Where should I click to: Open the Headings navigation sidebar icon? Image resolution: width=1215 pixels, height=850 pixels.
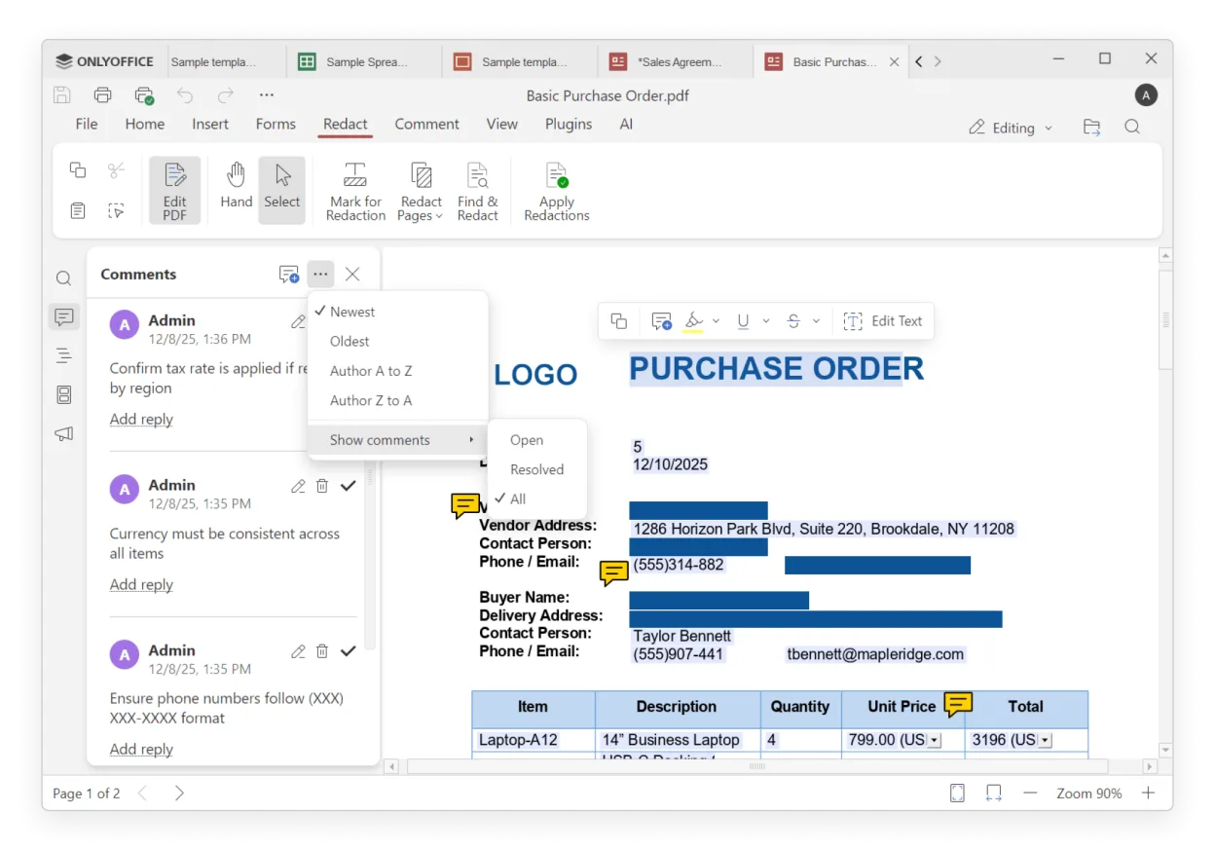tap(64, 356)
